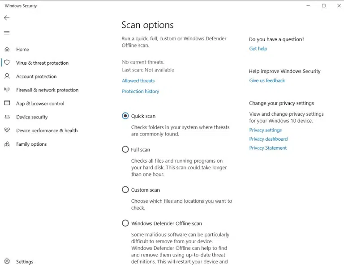The image size is (344, 265).
Task: Open Settings via the gear icon
Action: pos(7,261)
